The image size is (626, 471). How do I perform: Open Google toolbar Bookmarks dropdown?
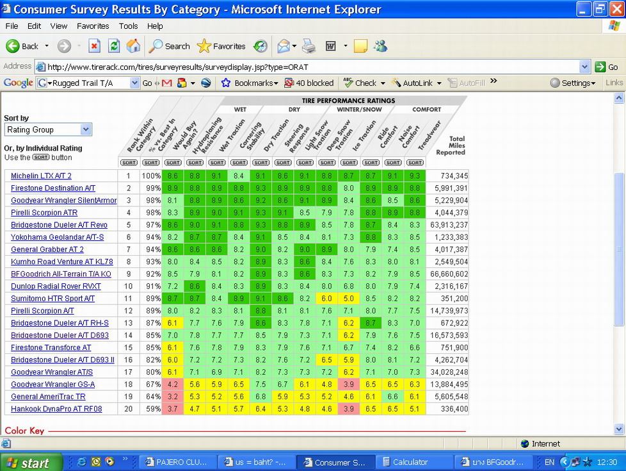[x=250, y=83]
